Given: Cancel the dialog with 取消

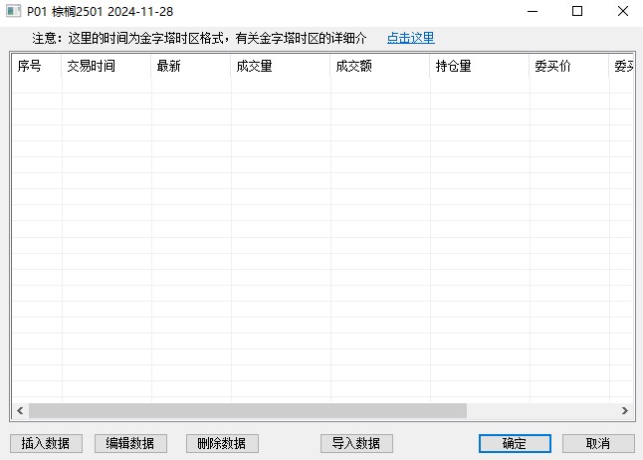Looking at the screenshot, I should pos(598,444).
